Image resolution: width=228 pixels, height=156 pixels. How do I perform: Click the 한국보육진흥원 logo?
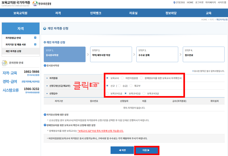tap(42, 4)
